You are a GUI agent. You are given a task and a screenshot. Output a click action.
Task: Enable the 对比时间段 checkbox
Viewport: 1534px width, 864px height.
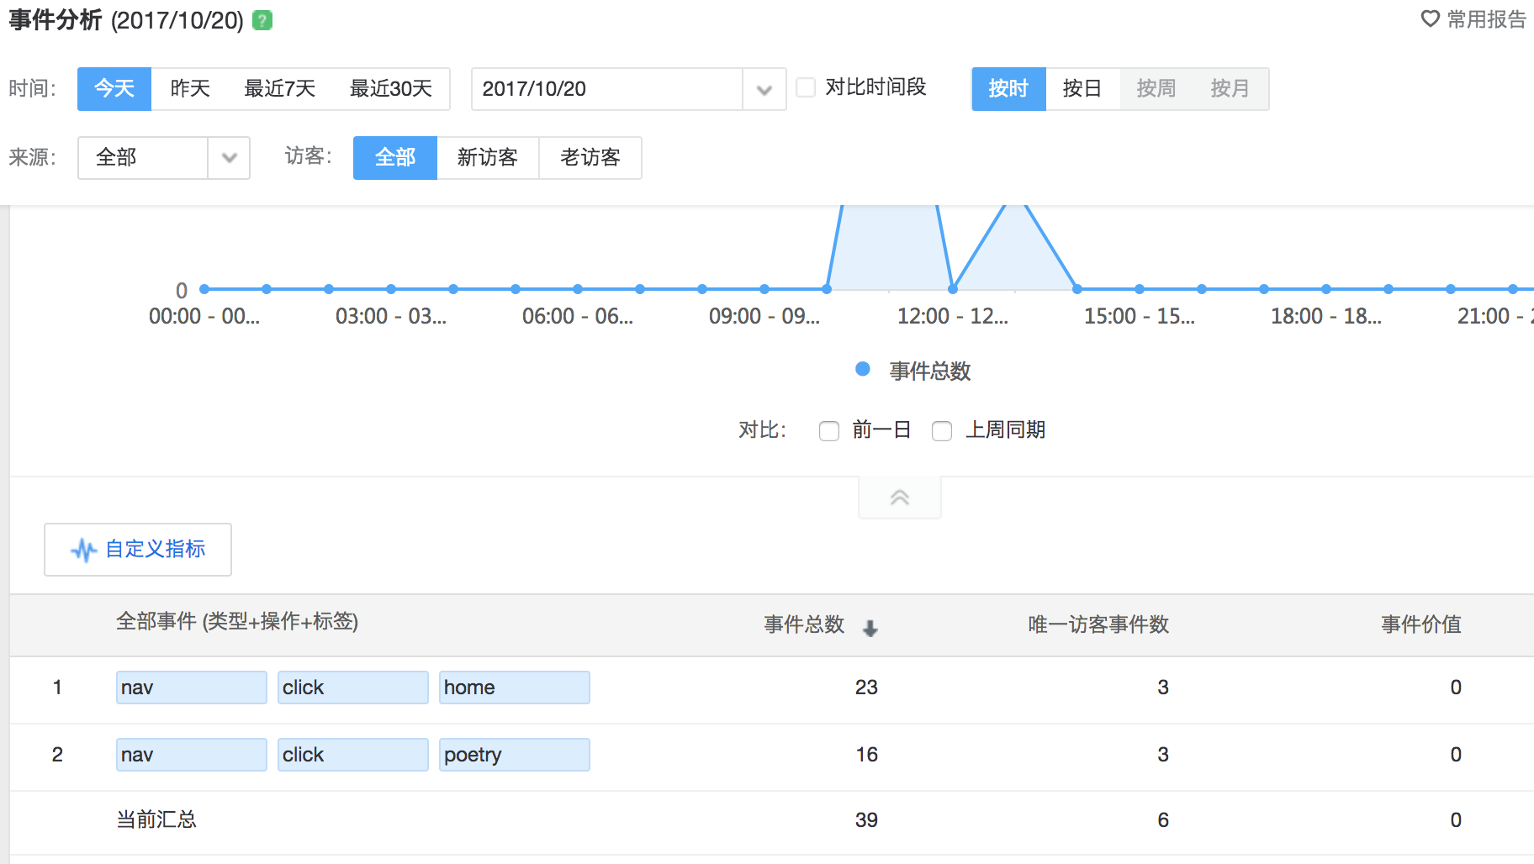[x=806, y=87]
